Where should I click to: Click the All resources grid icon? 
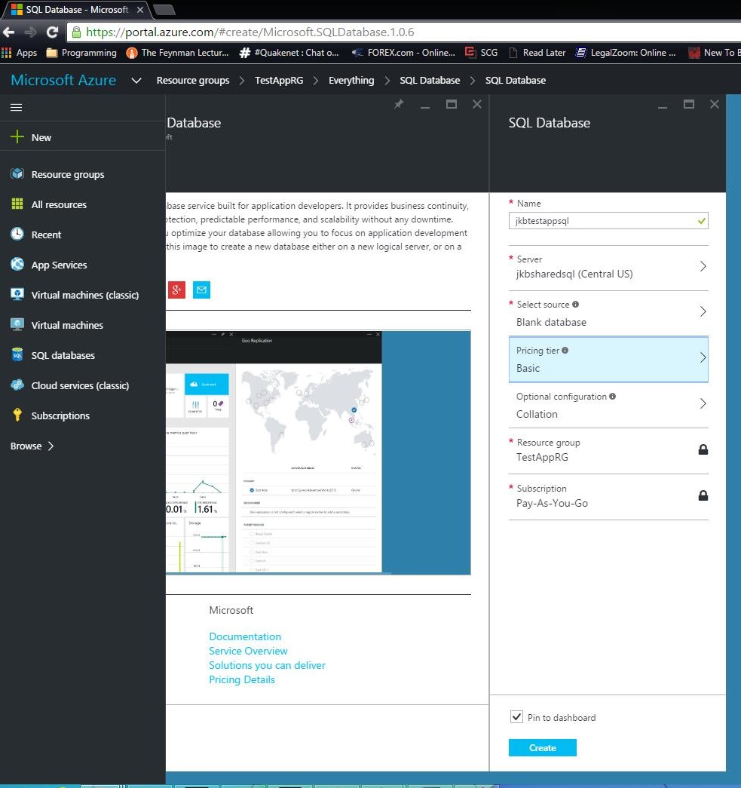click(17, 204)
